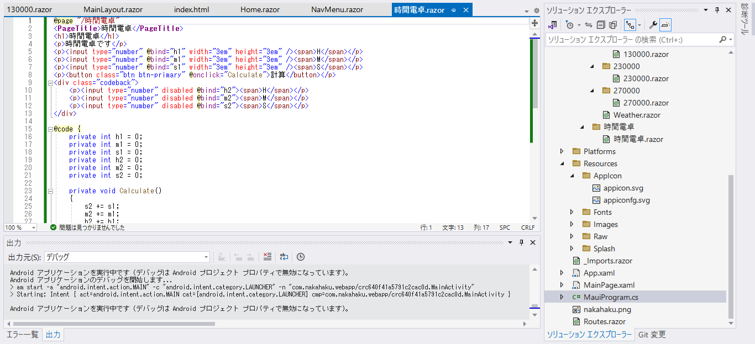Open the output source dropdown showing デバッグ

[x=127, y=257]
